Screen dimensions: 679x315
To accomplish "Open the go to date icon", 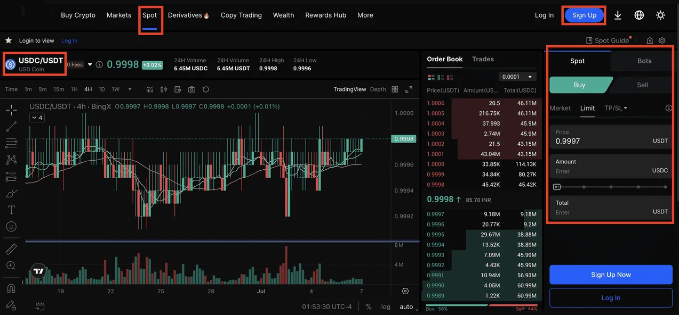I will coord(40,306).
